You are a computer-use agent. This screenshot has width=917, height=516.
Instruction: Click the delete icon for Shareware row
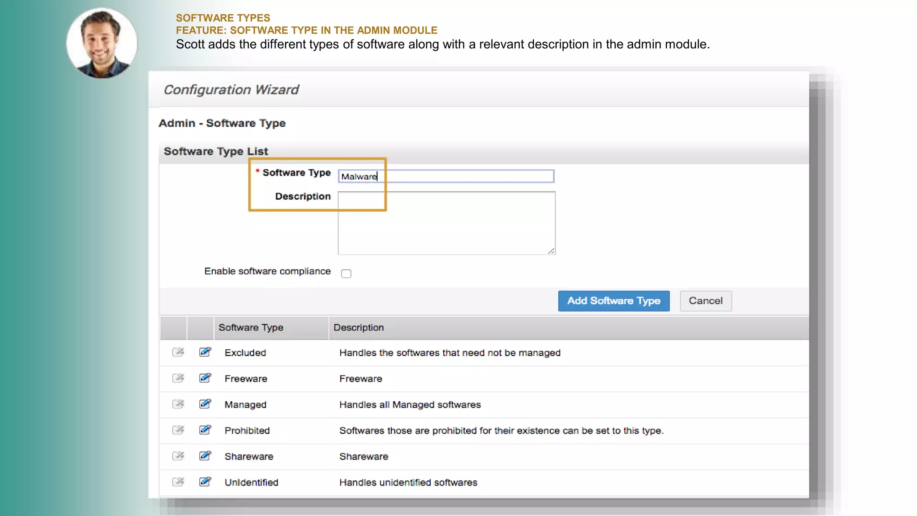pos(178,456)
